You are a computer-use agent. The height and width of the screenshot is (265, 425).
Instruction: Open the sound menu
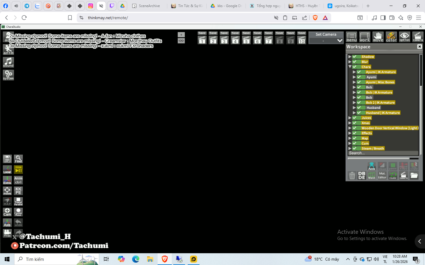tap(8, 62)
